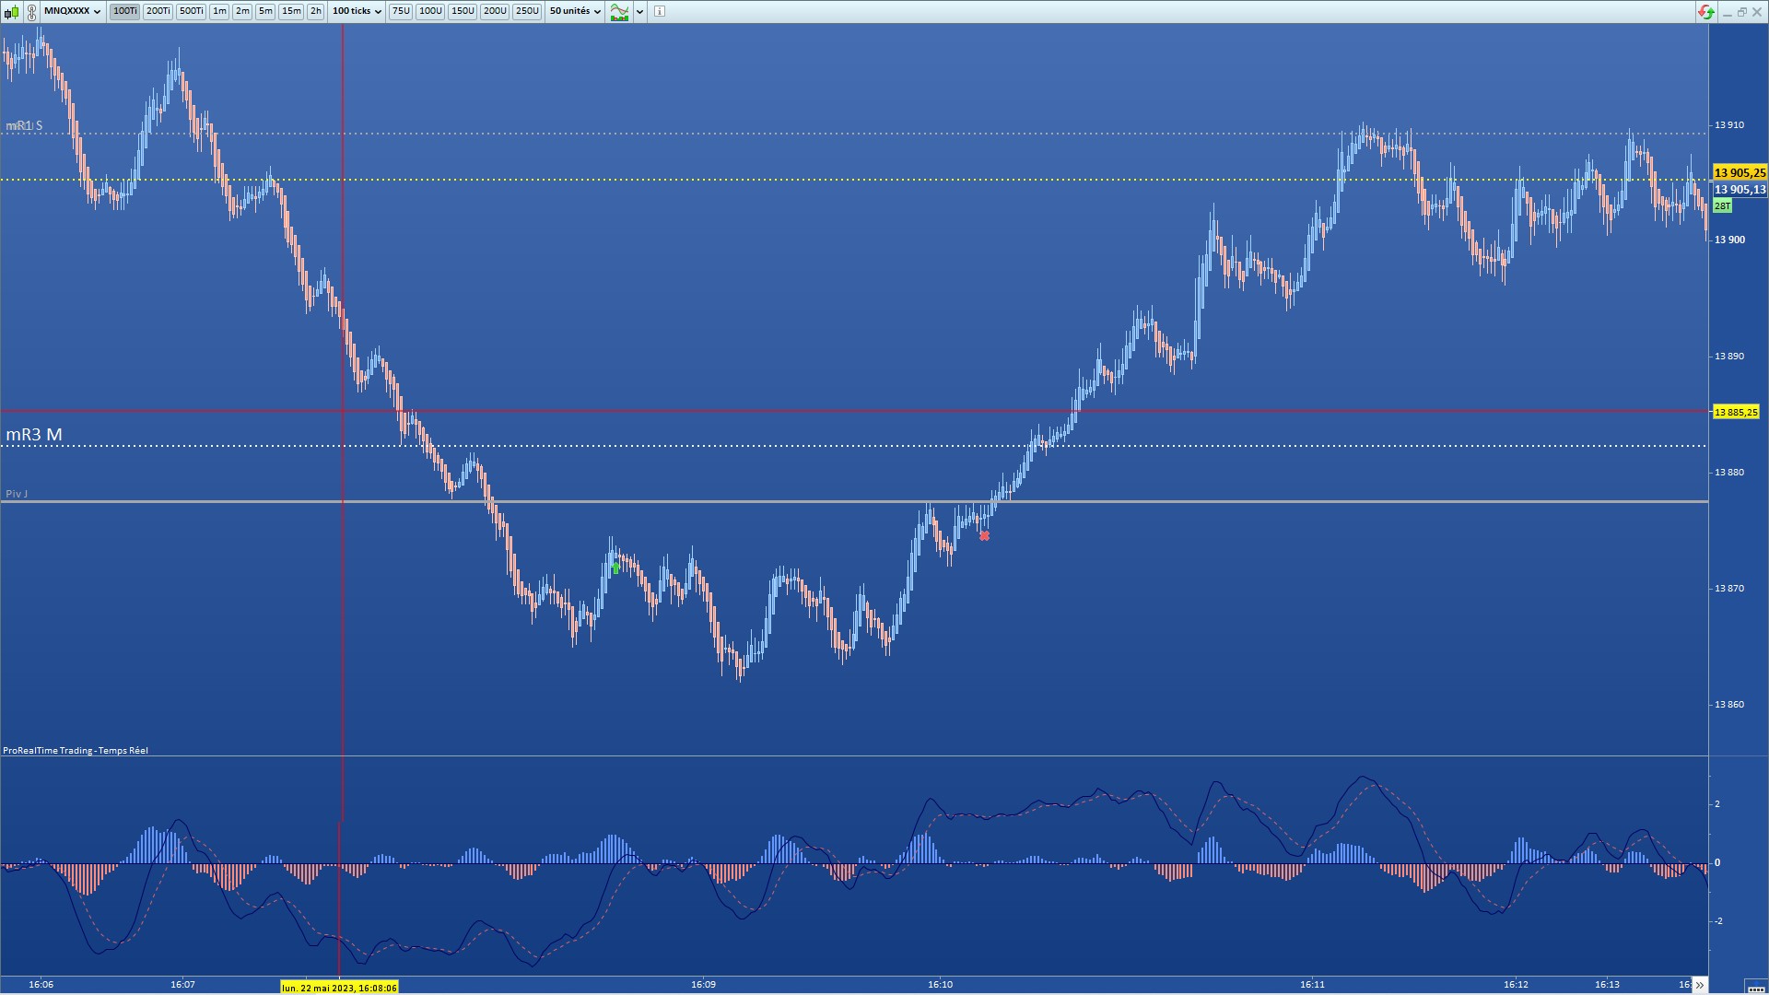Choose the 2h timeframe button
Screen dimensions: 1769x995
[x=315, y=11]
